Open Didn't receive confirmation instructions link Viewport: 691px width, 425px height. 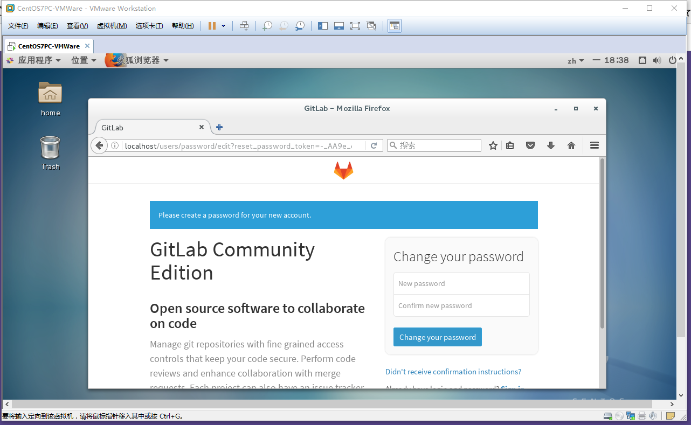pyautogui.click(x=453, y=372)
